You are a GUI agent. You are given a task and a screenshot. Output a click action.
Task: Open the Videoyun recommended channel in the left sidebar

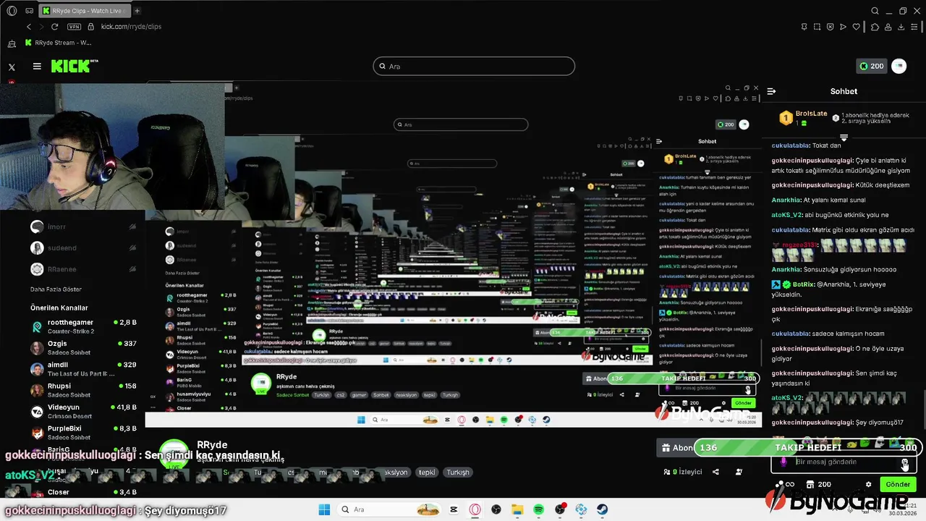(x=83, y=411)
